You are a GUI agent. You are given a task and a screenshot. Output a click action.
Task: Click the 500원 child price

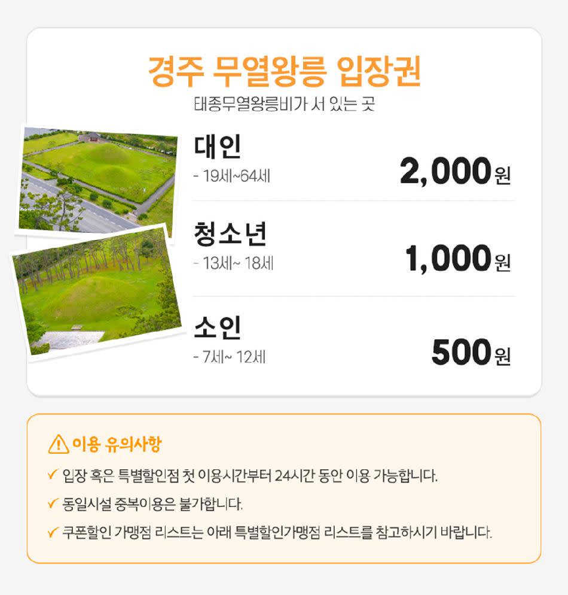tap(471, 353)
